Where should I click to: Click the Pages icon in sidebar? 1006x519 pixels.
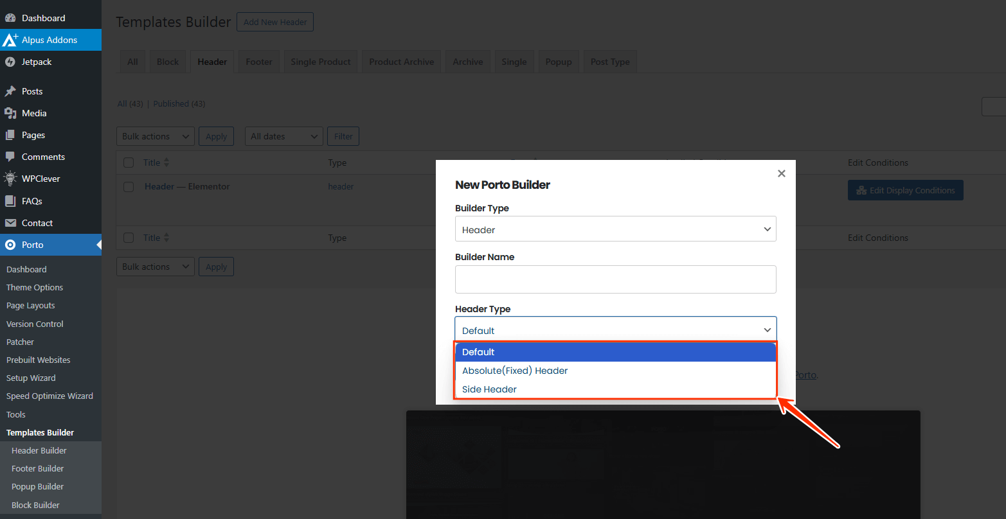point(10,135)
